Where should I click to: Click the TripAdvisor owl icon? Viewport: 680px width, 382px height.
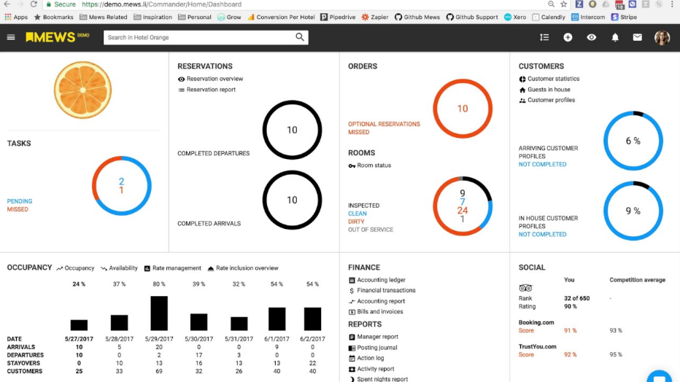[525, 288]
